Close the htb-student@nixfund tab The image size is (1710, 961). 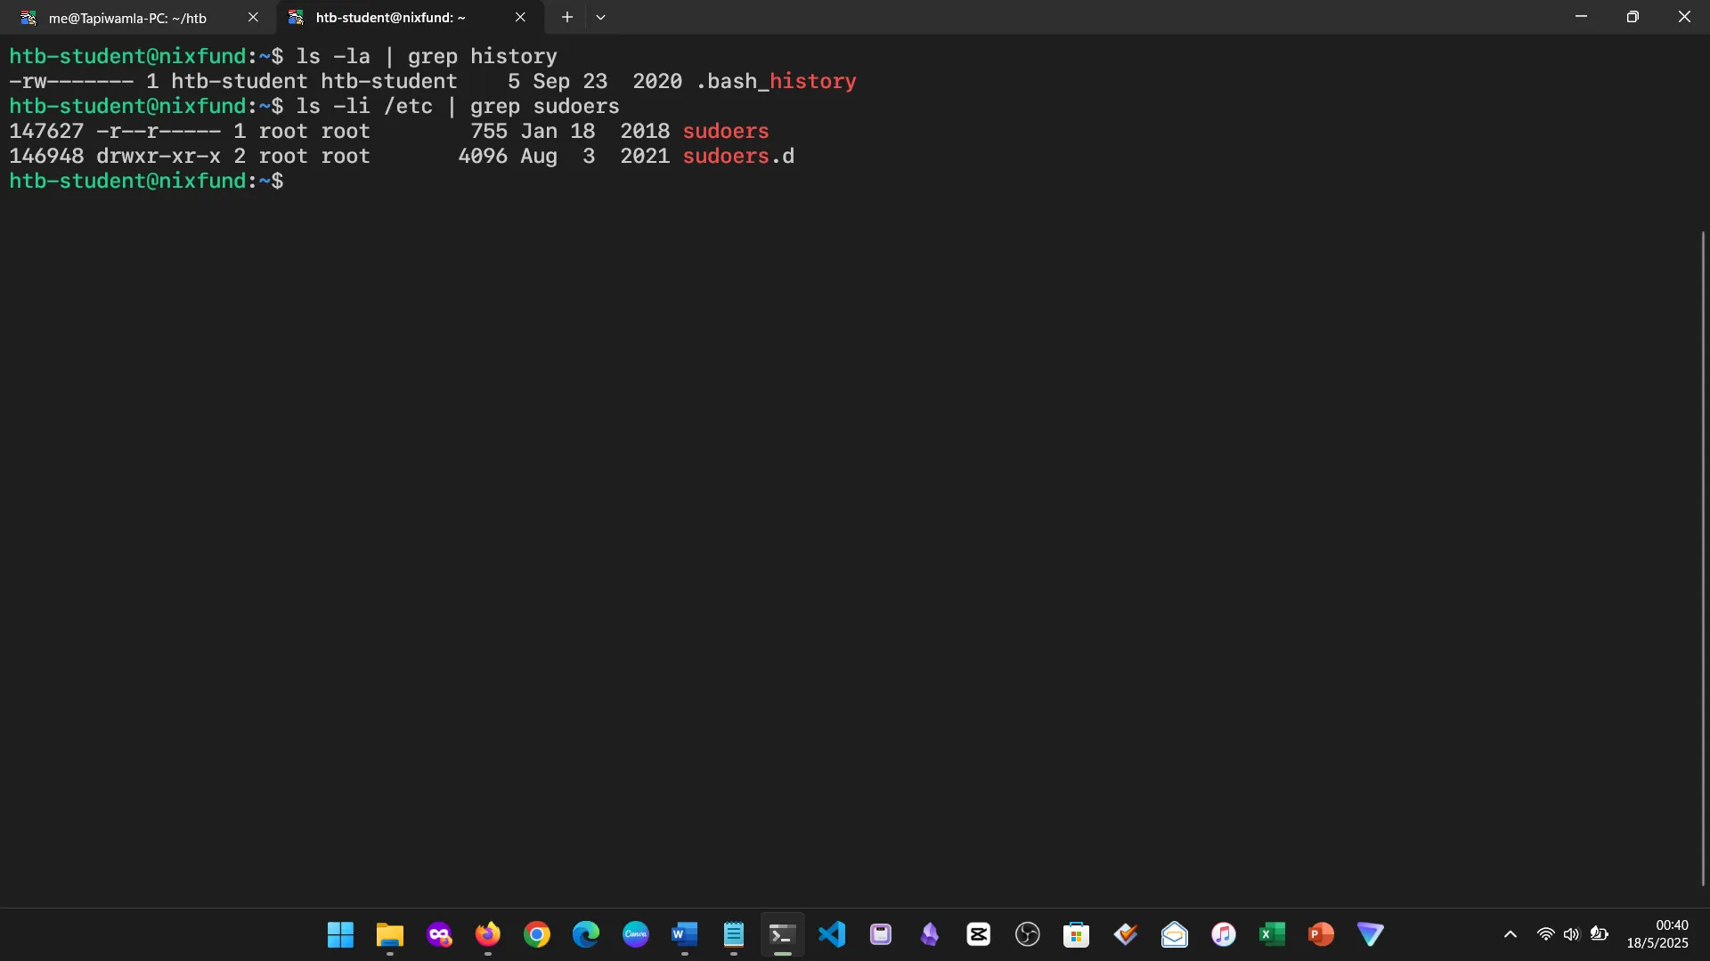(x=520, y=17)
